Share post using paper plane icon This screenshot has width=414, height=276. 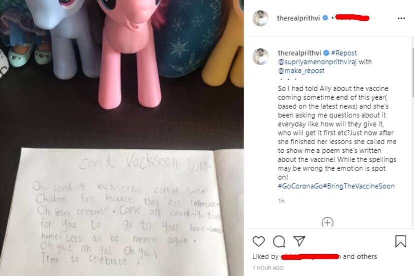[299, 241]
